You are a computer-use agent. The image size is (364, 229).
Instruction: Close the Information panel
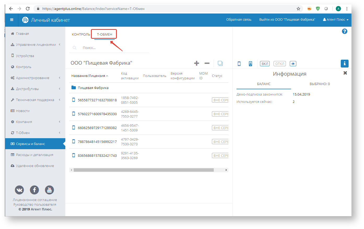[x=345, y=73]
